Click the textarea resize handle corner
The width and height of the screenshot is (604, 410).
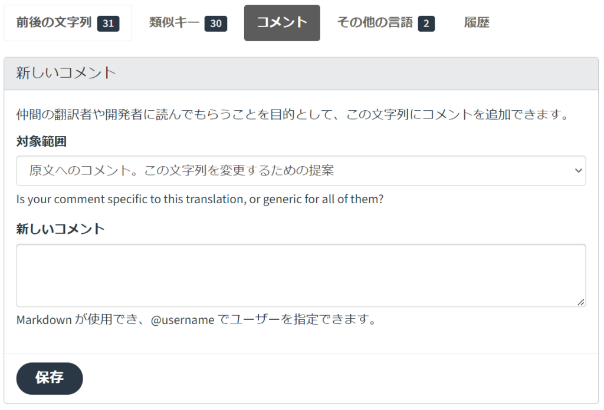(x=581, y=302)
